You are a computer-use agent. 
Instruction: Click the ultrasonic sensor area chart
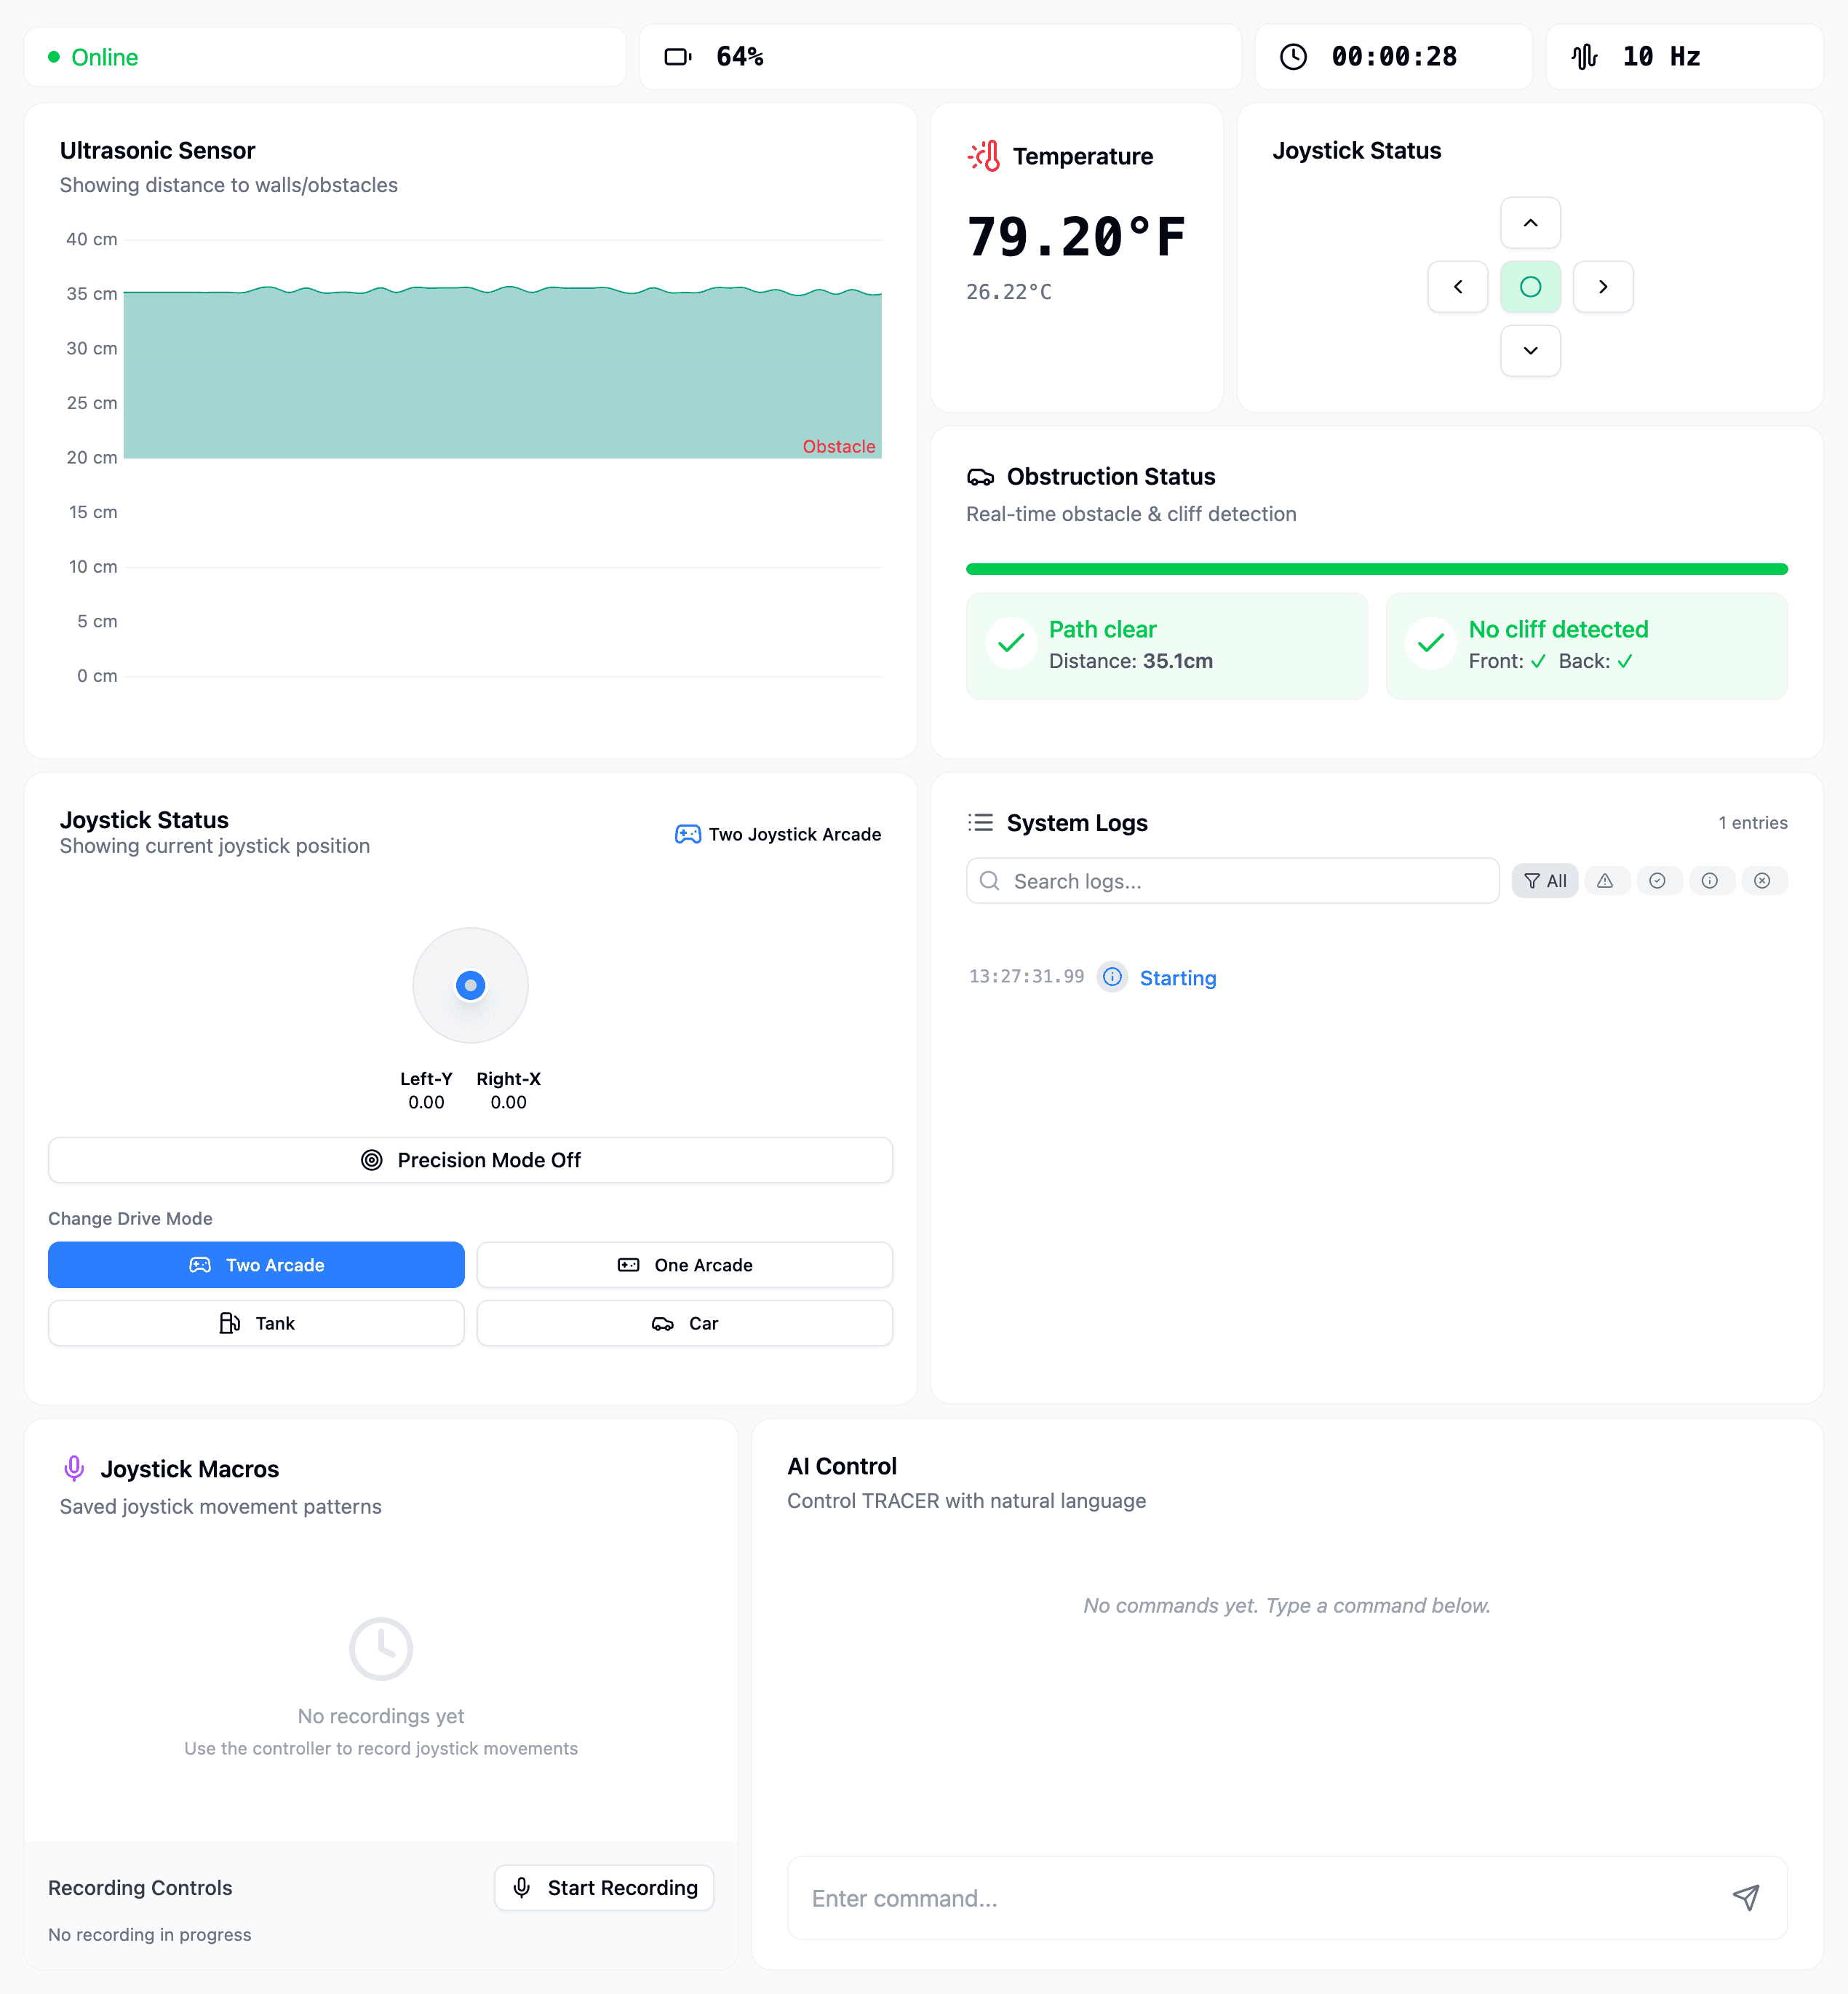(x=502, y=372)
